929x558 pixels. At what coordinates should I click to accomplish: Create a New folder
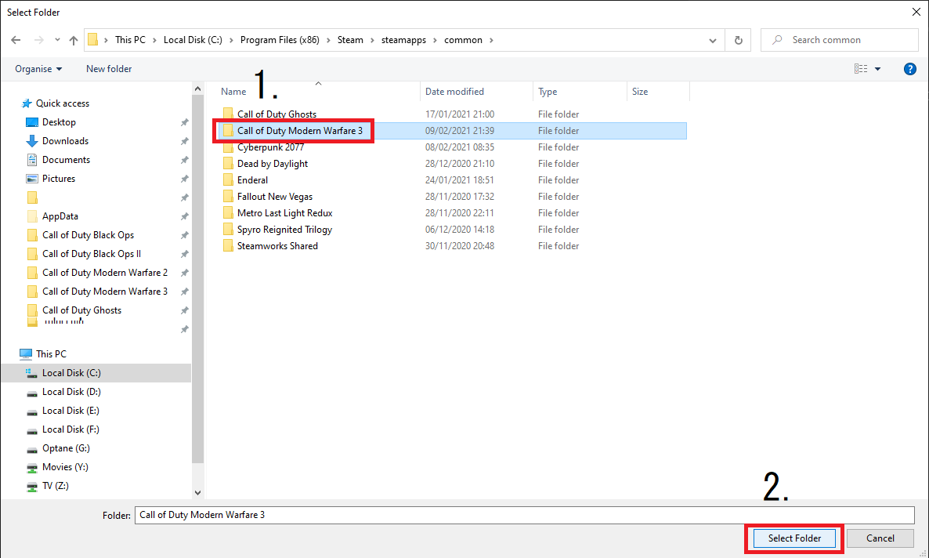(x=109, y=69)
